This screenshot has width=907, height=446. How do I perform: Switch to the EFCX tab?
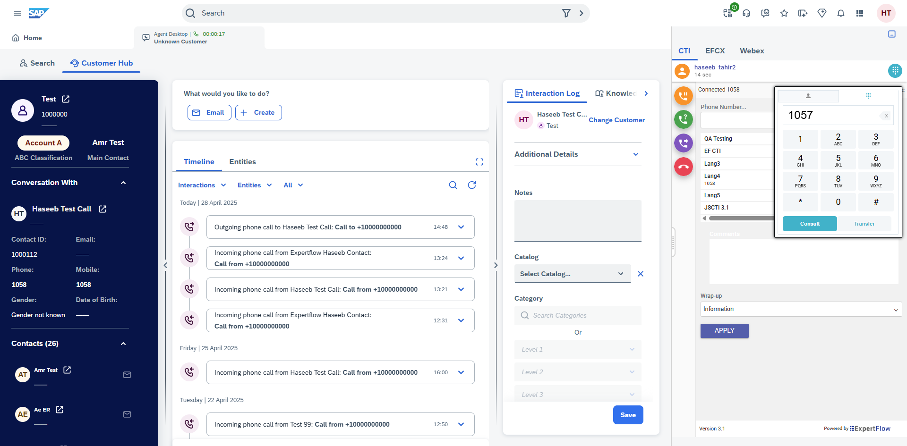point(715,51)
